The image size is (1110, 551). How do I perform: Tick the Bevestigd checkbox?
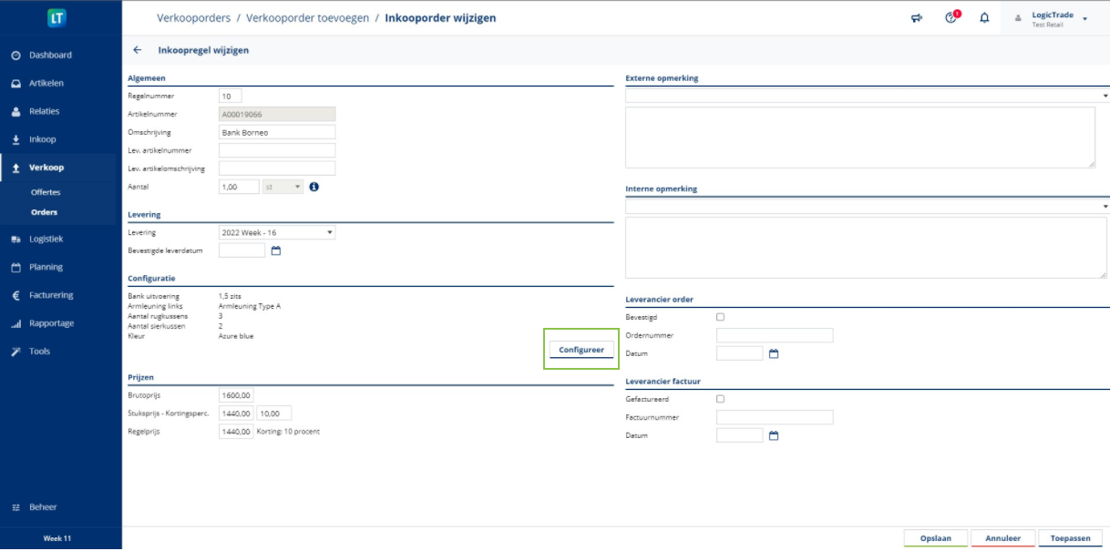point(721,317)
